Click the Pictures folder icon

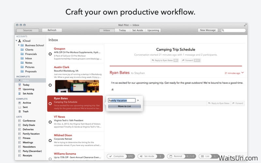pos(22,67)
